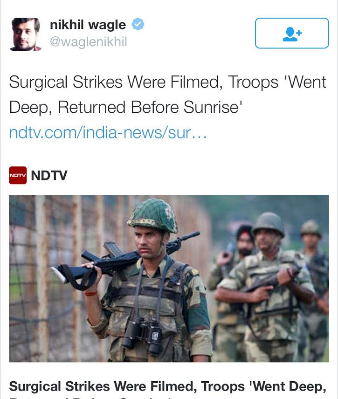This screenshot has height=399, width=338.
Task: Open the ndtv.com/india-news link
Action: [108, 132]
